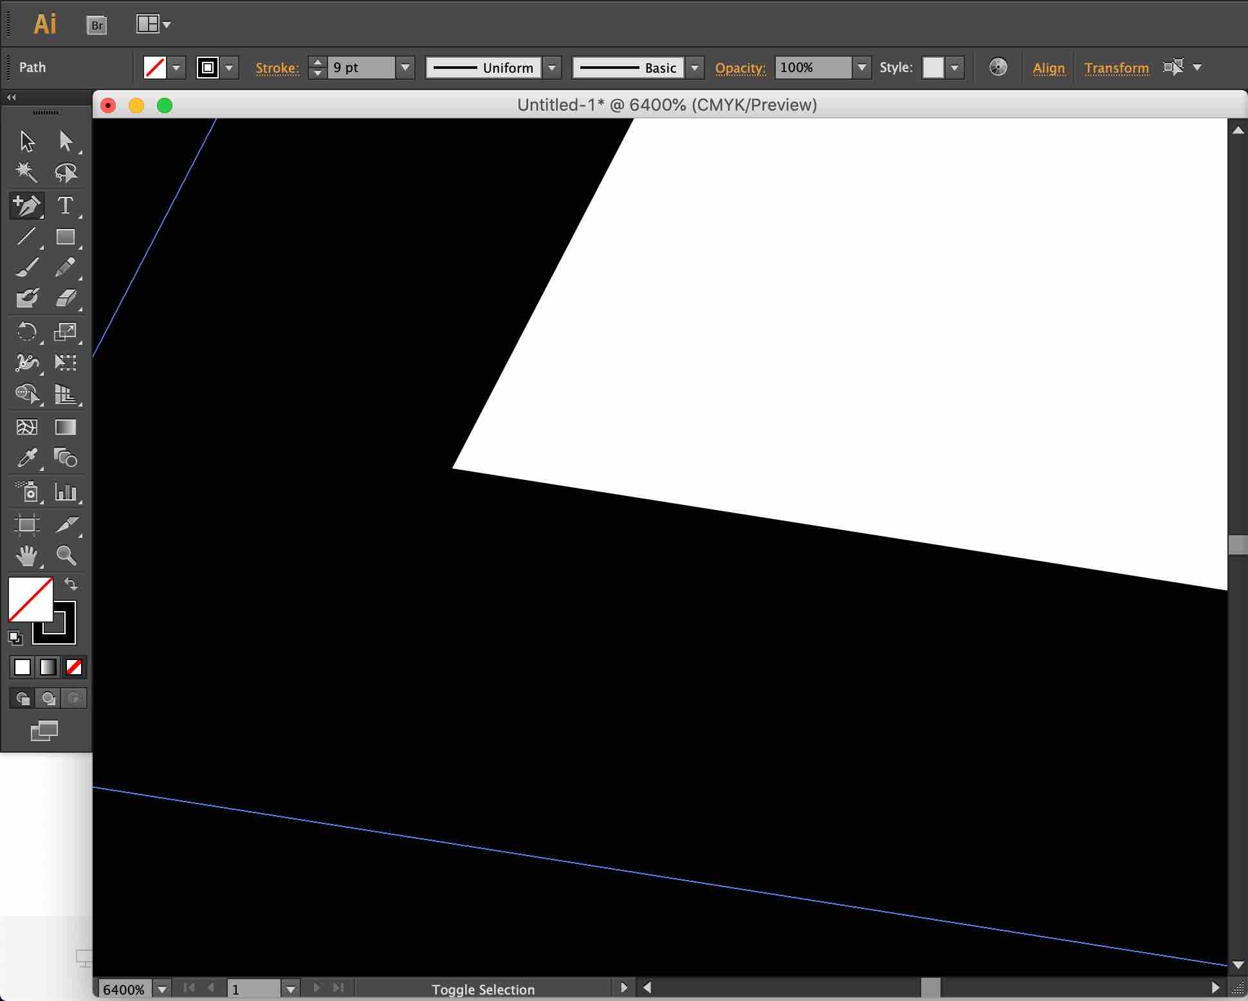Viewport: 1248px width, 1001px height.
Task: Set fill mode to None
Action: coord(74,667)
